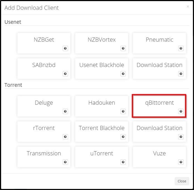Select the Vuze client card

159,157
